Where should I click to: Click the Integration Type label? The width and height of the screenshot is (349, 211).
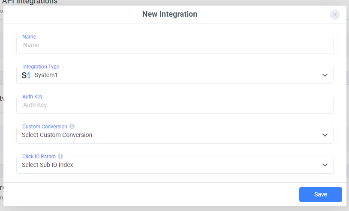pyautogui.click(x=41, y=67)
